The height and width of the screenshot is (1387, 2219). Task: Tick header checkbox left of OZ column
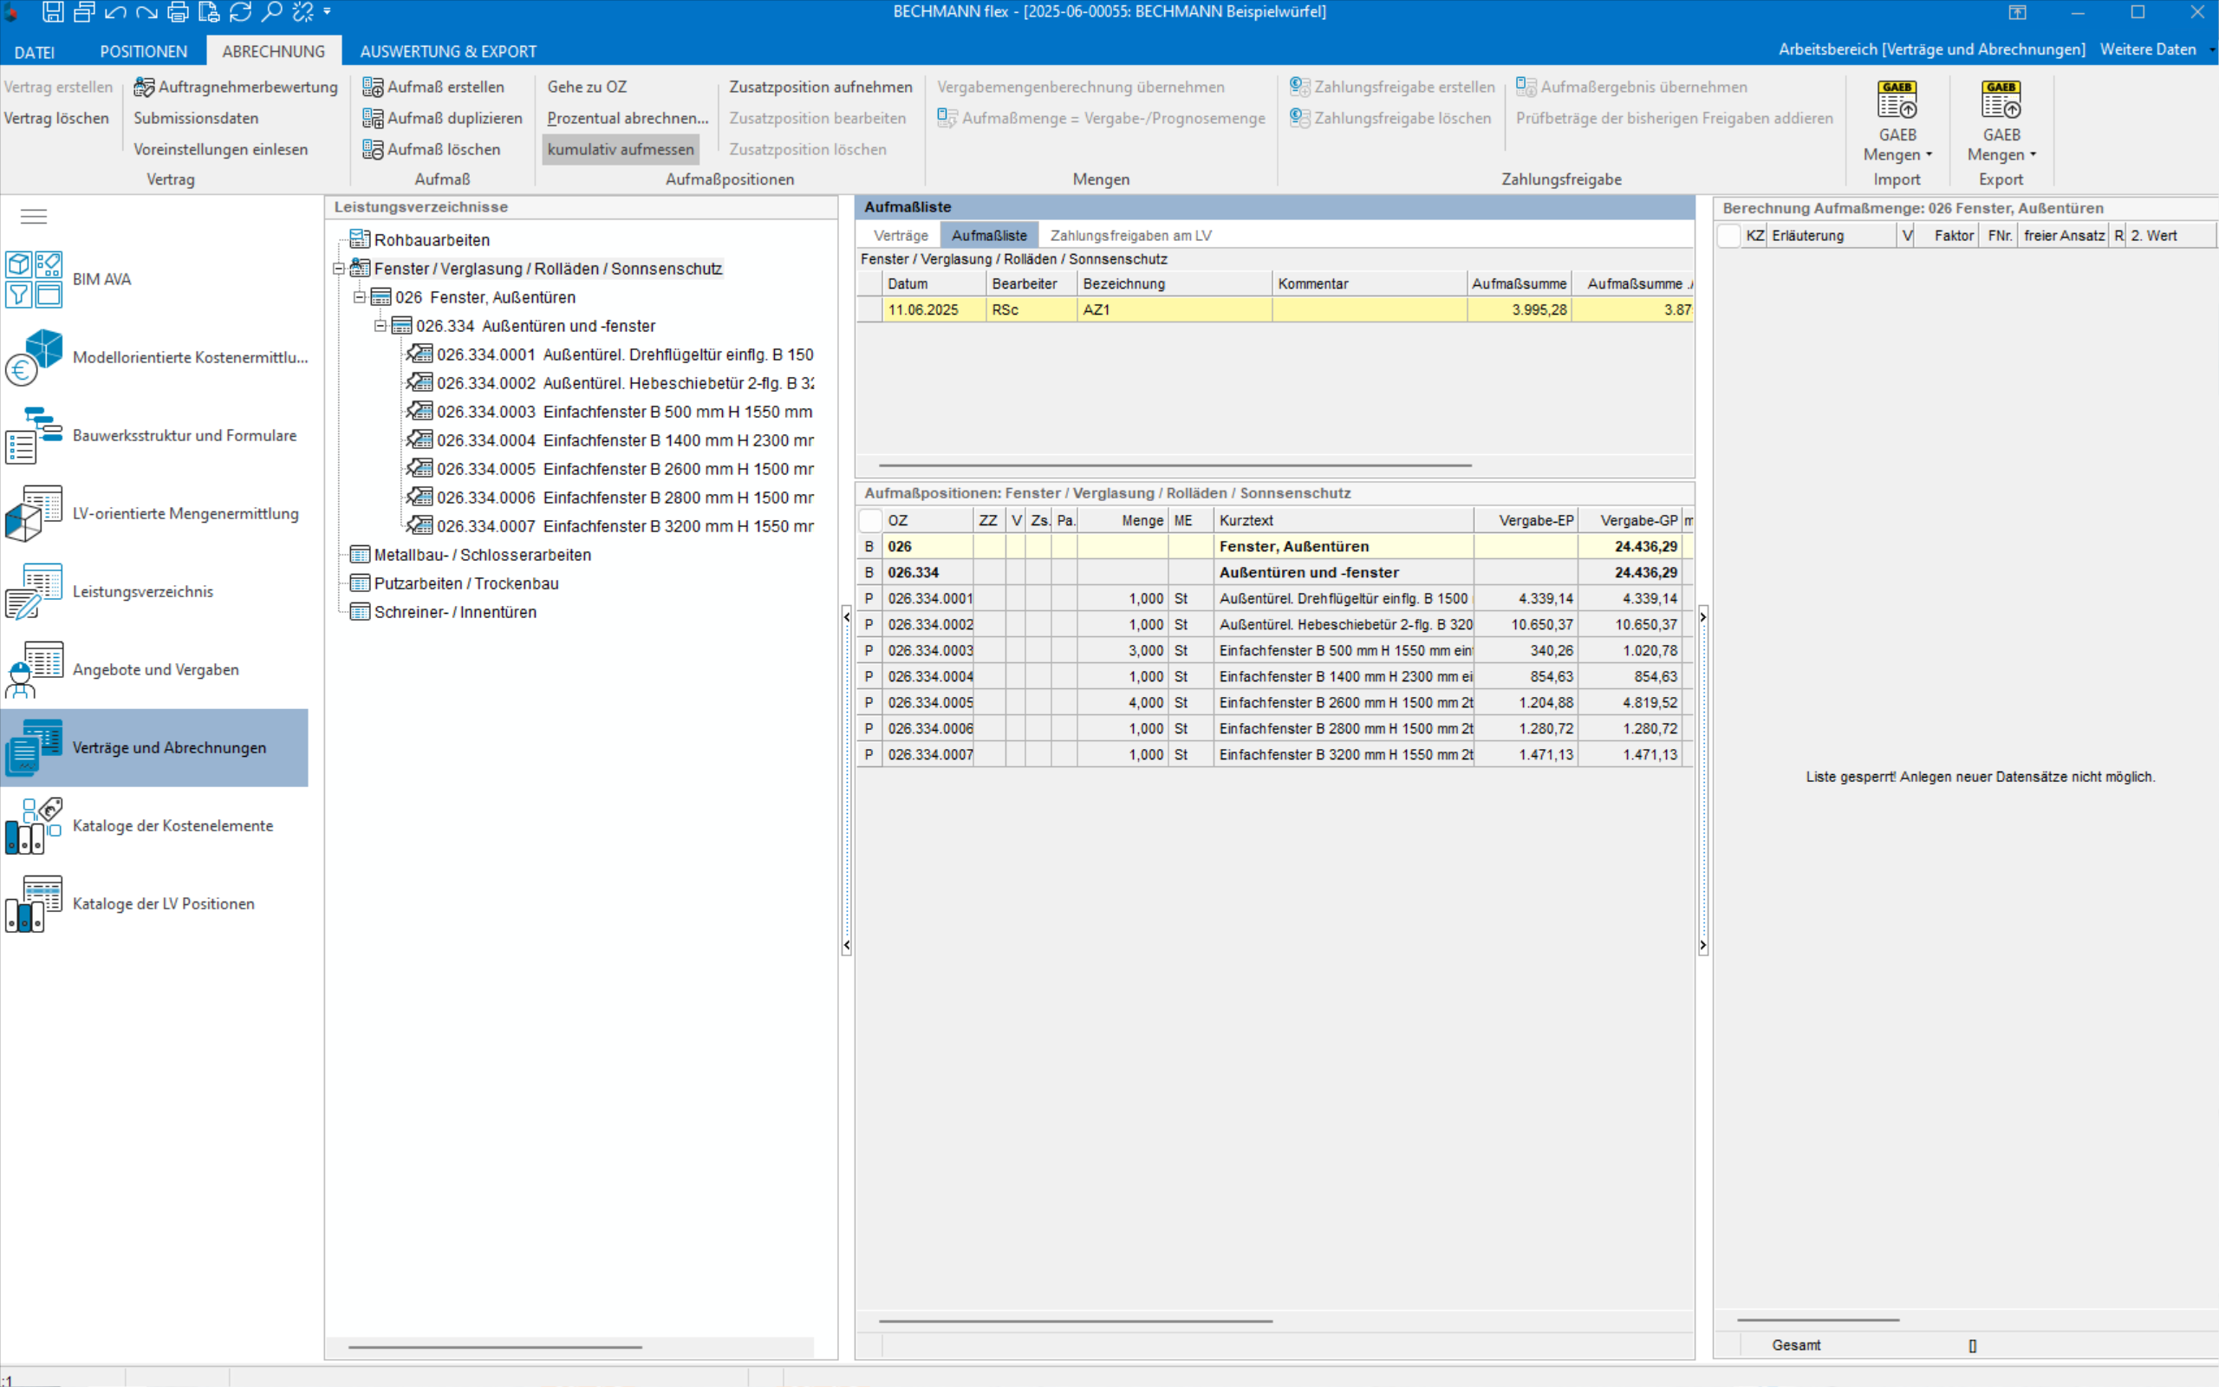pos(870,520)
